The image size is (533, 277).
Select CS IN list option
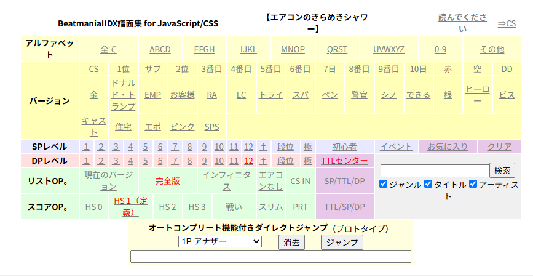[x=300, y=182]
